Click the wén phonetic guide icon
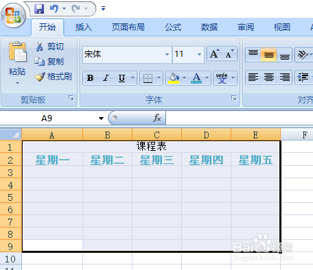The height and width of the screenshot is (270, 313). [x=222, y=78]
